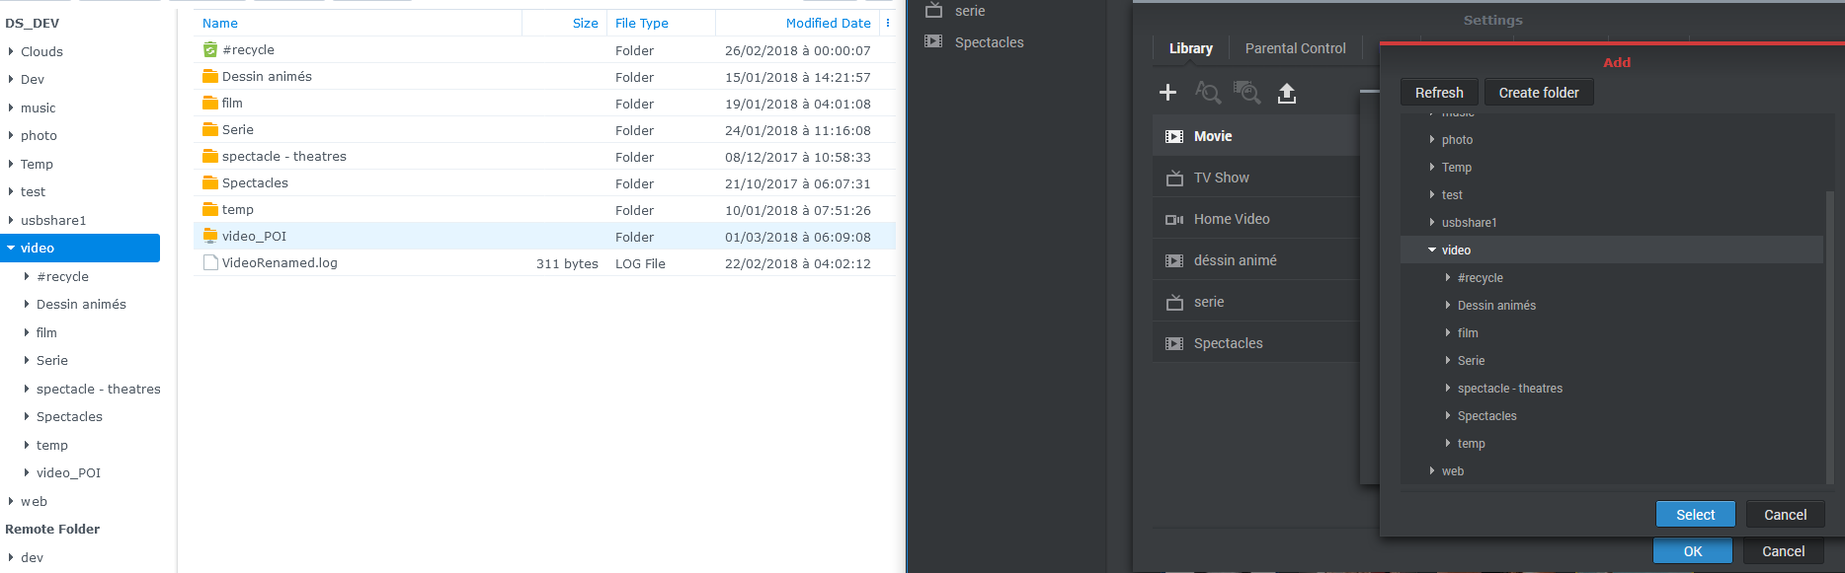Collapse the video folder in left tree
1845x573 pixels.
[x=11, y=248]
